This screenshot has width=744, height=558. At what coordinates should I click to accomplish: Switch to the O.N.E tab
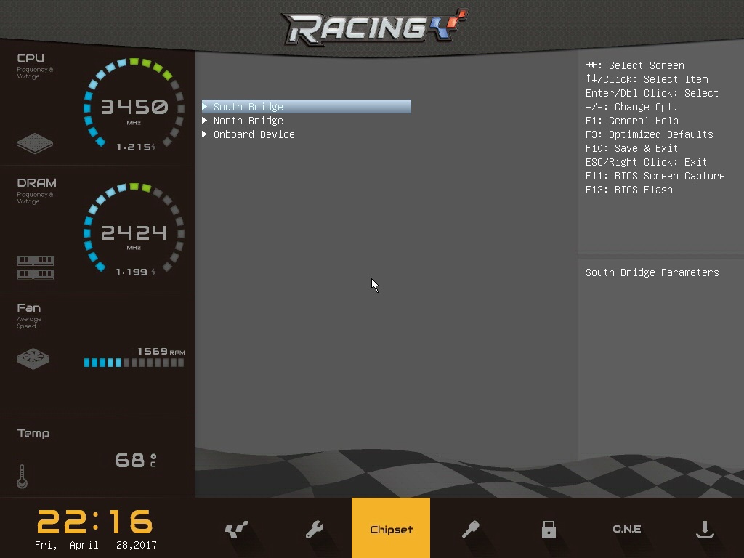click(x=627, y=529)
